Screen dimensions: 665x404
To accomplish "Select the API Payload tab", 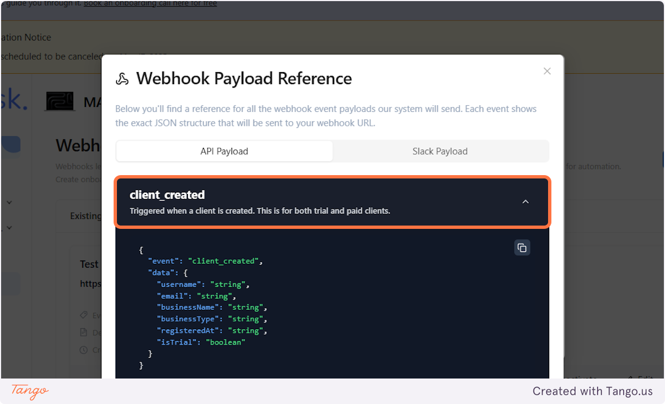I will (224, 151).
